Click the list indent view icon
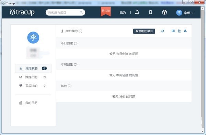Image resolution: width=206 pixels, height=135 pixels. pyautogui.click(x=173, y=31)
